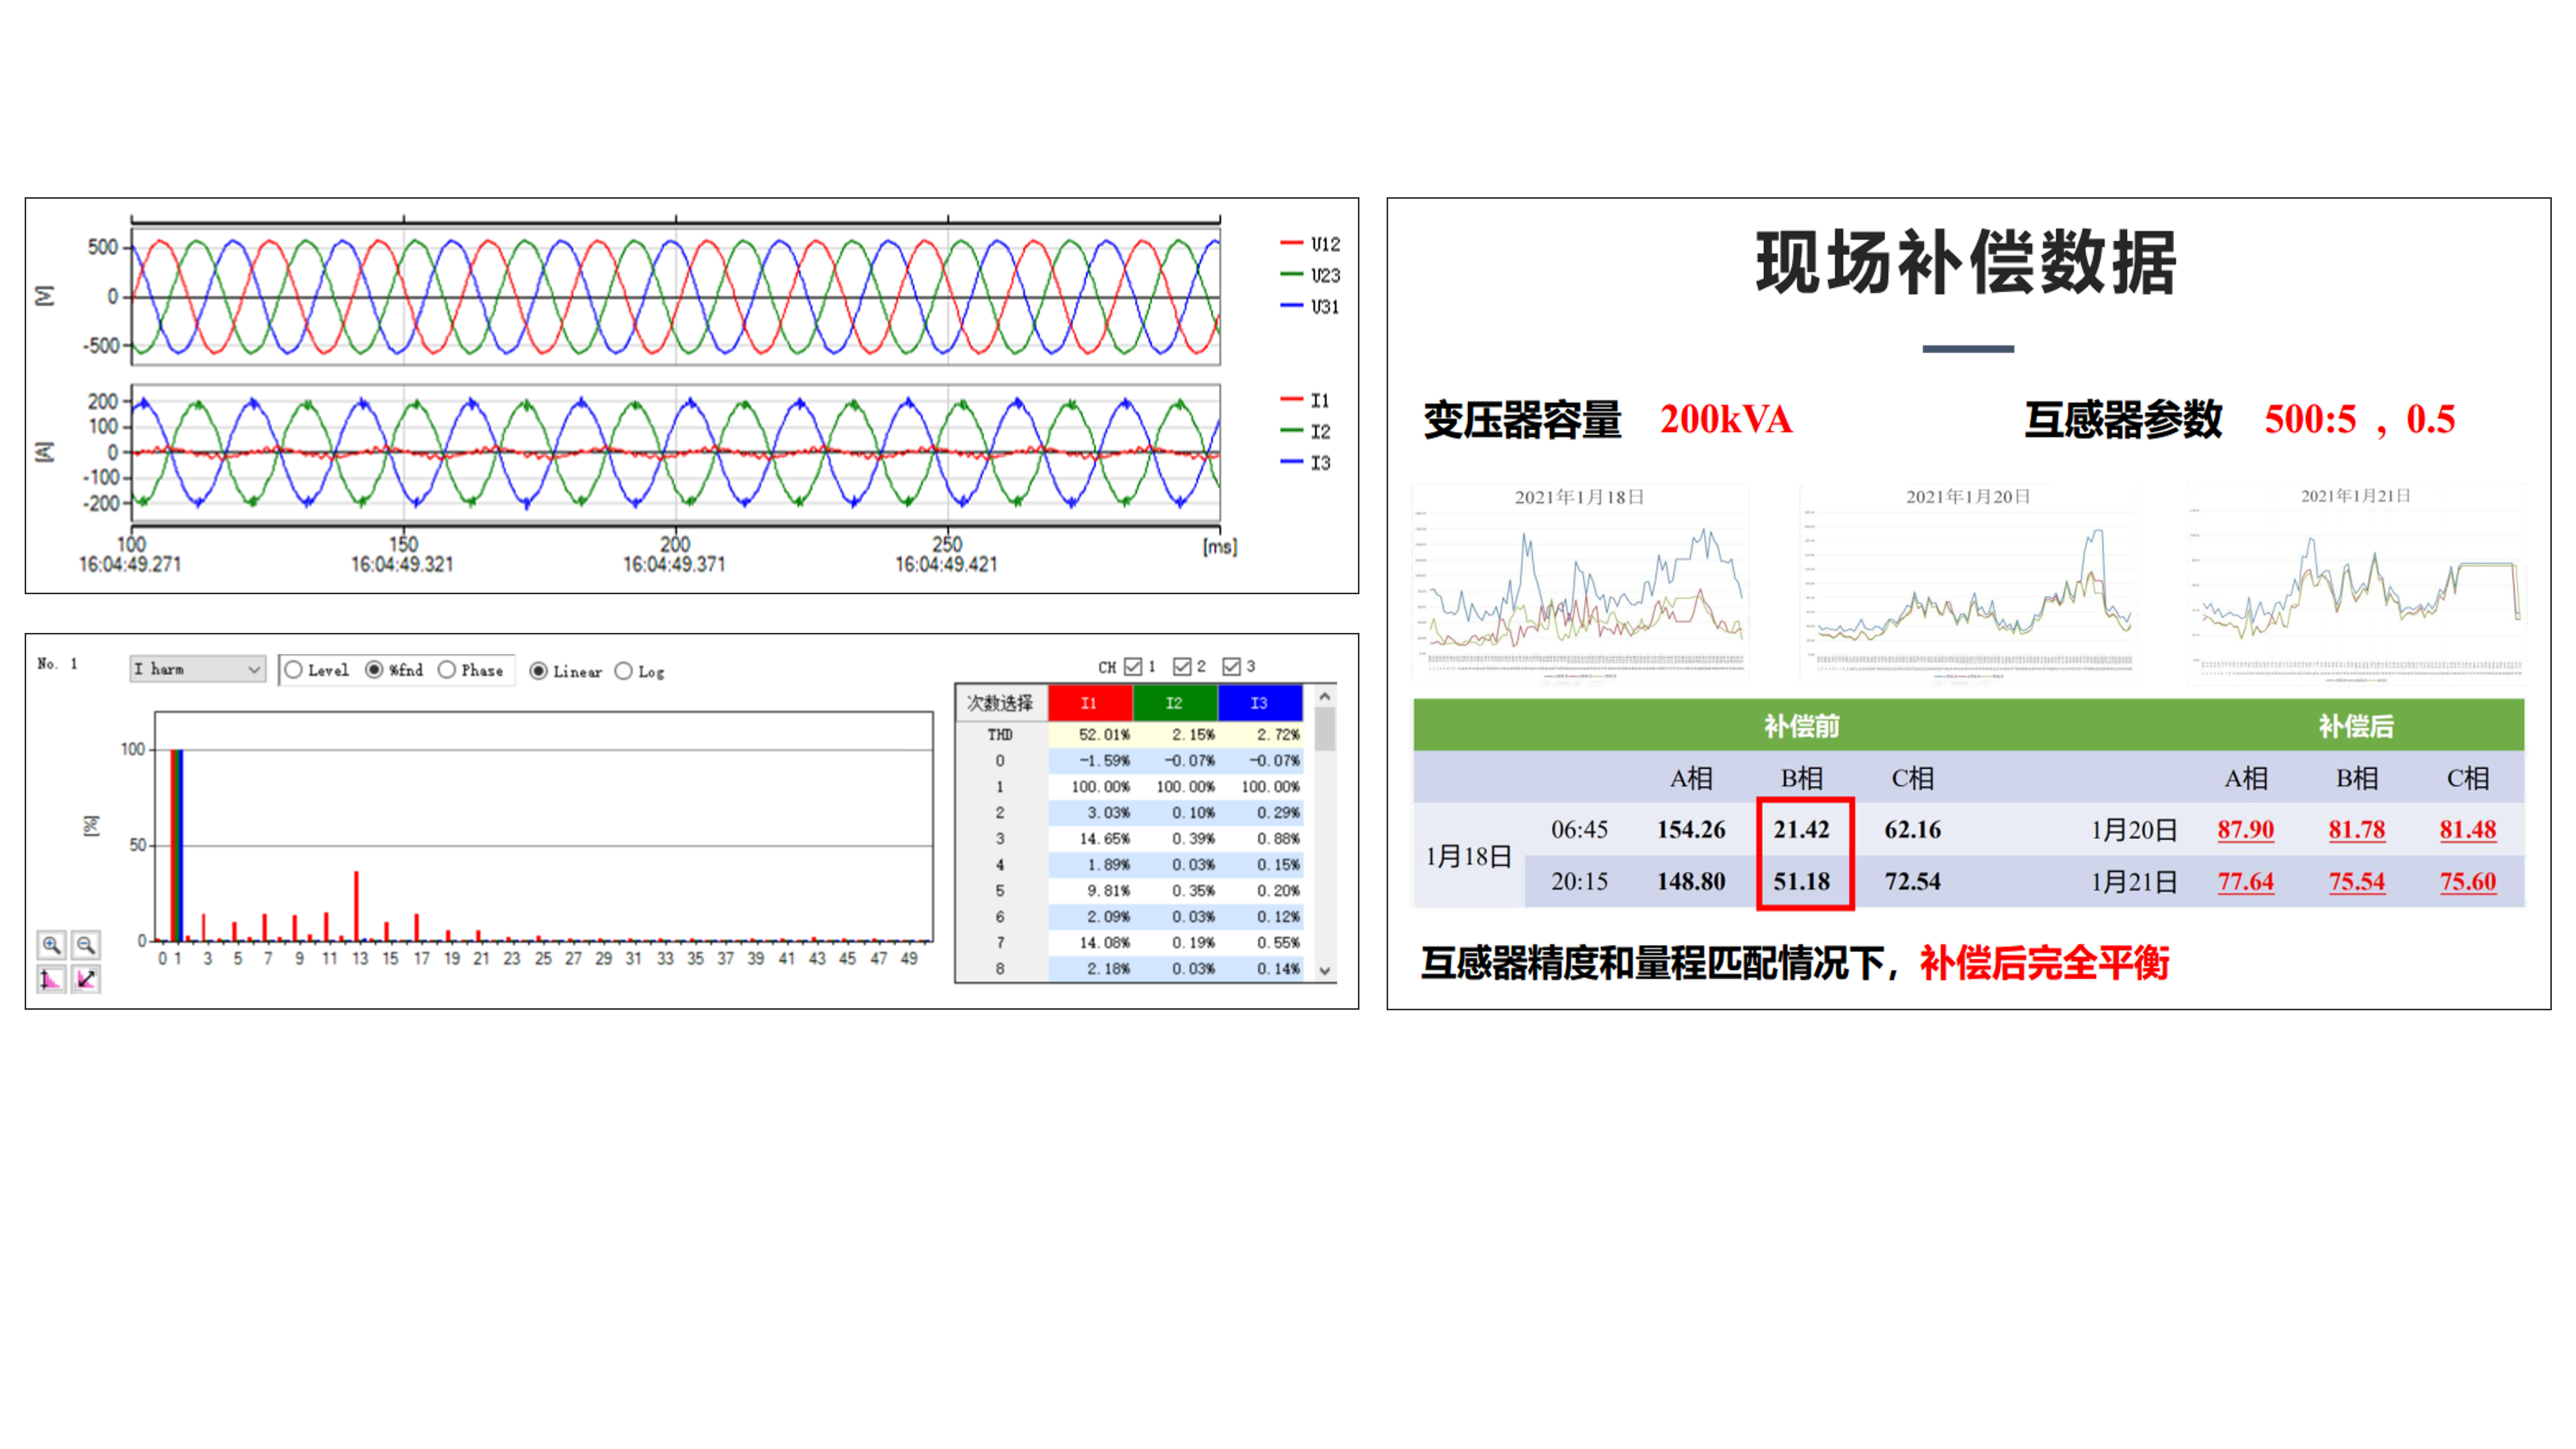Click the diagonal fit-to-window chart icon
2576x1449 pixels.
86,979
